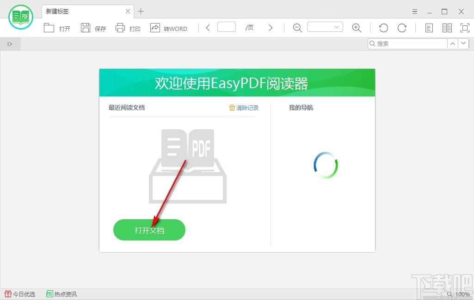Viewport: 474px width, 300px height.
Task: Click the 我的导航 heading
Action: click(x=301, y=108)
